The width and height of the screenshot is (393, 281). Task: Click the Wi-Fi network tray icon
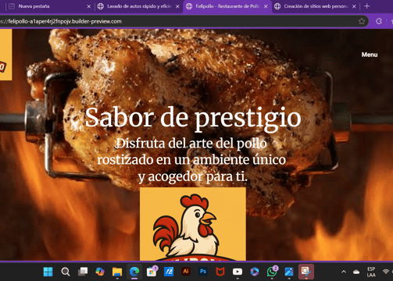386,272
